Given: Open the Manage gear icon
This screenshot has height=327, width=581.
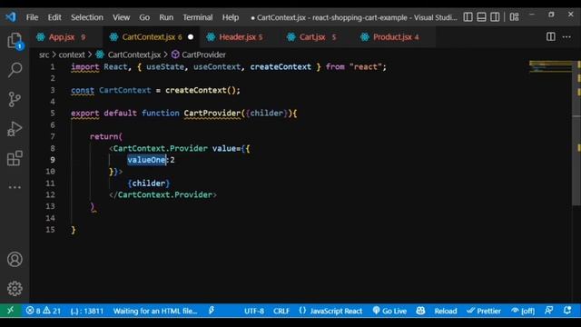Looking at the screenshot, I should tap(15, 289).
